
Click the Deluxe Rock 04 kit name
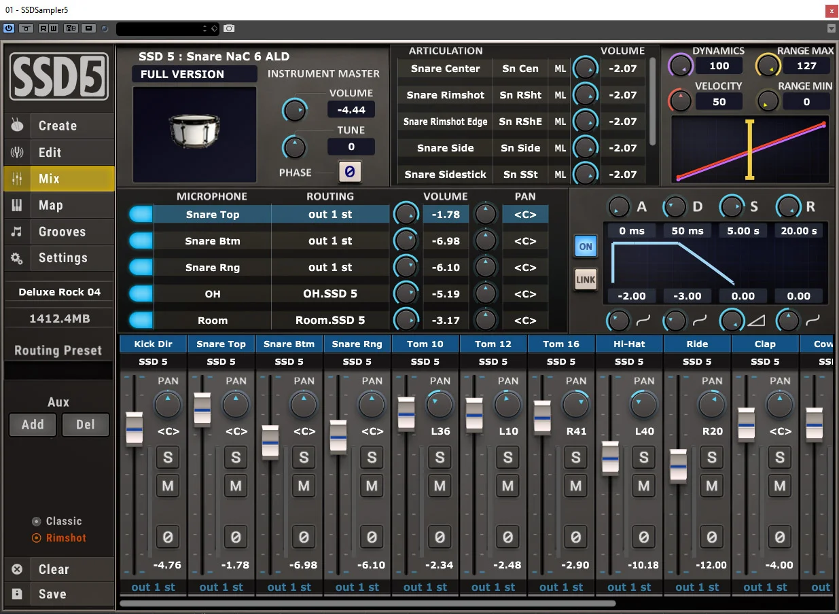click(59, 292)
